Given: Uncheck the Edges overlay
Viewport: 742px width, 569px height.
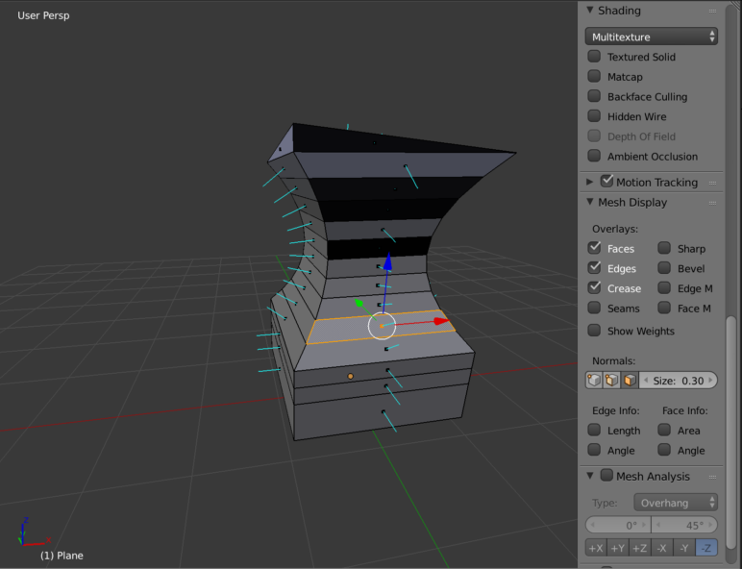Looking at the screenshot, I should (594, 268).
